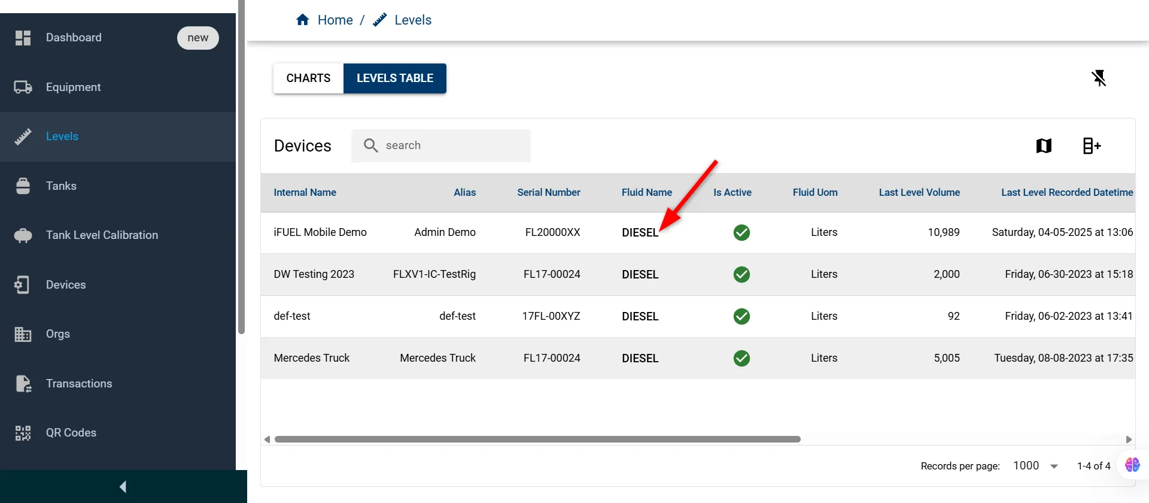
Task: Select the Levels ruler icon in sidebar
Action: tap(23, 137)
